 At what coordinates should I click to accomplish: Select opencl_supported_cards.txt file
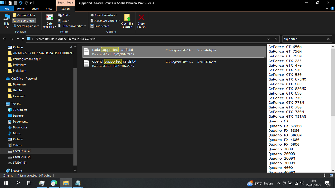pyautogui.click(x=174, y=63)
